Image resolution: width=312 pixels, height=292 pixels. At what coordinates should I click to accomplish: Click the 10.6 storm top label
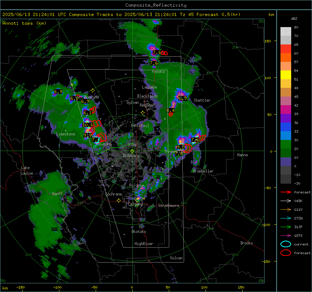pyautogui.click(x=88, y=125)
